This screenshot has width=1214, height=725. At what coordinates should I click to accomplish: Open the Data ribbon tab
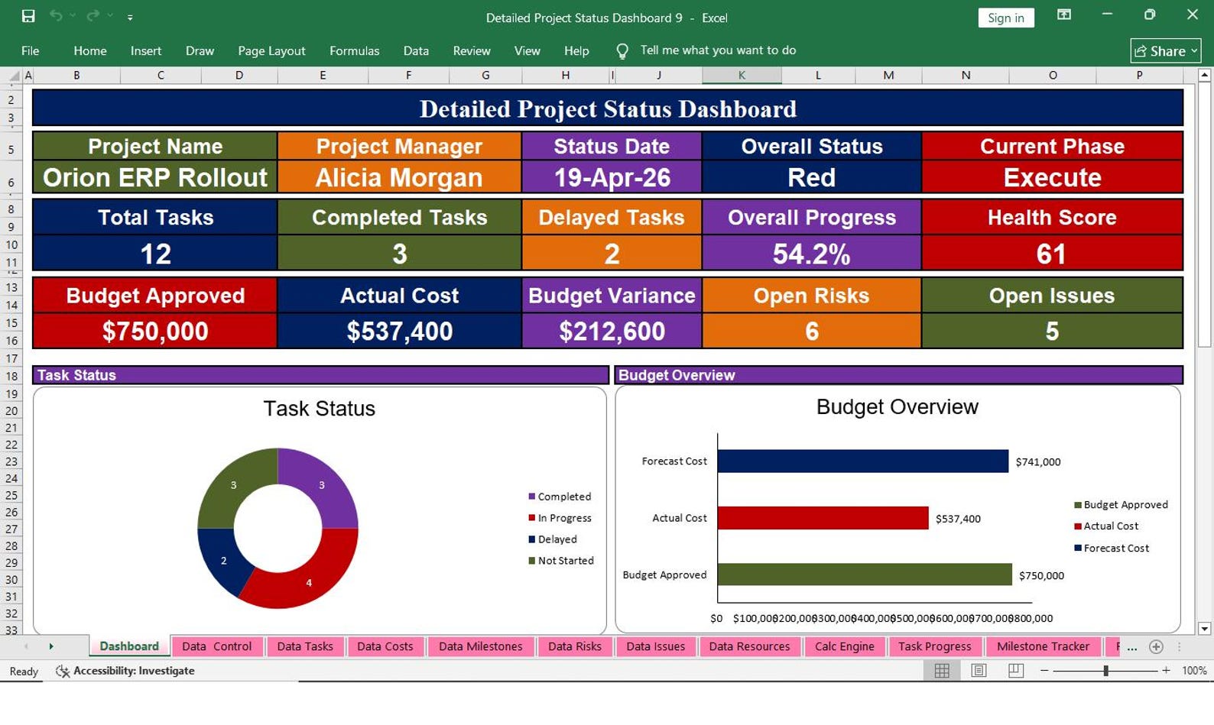click(x=416, y=50)
